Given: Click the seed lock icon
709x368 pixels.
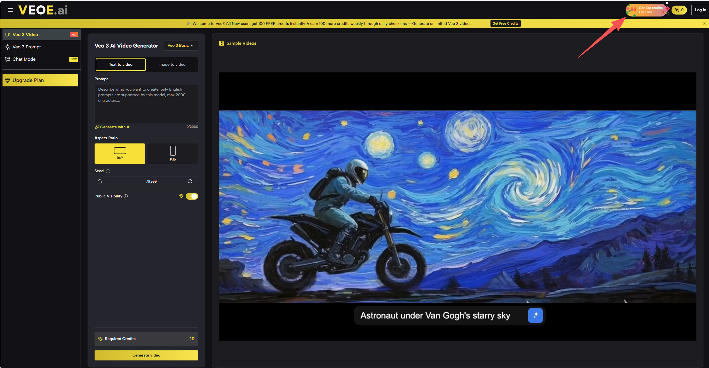Looking at the screenshot, I should [99, 181].
